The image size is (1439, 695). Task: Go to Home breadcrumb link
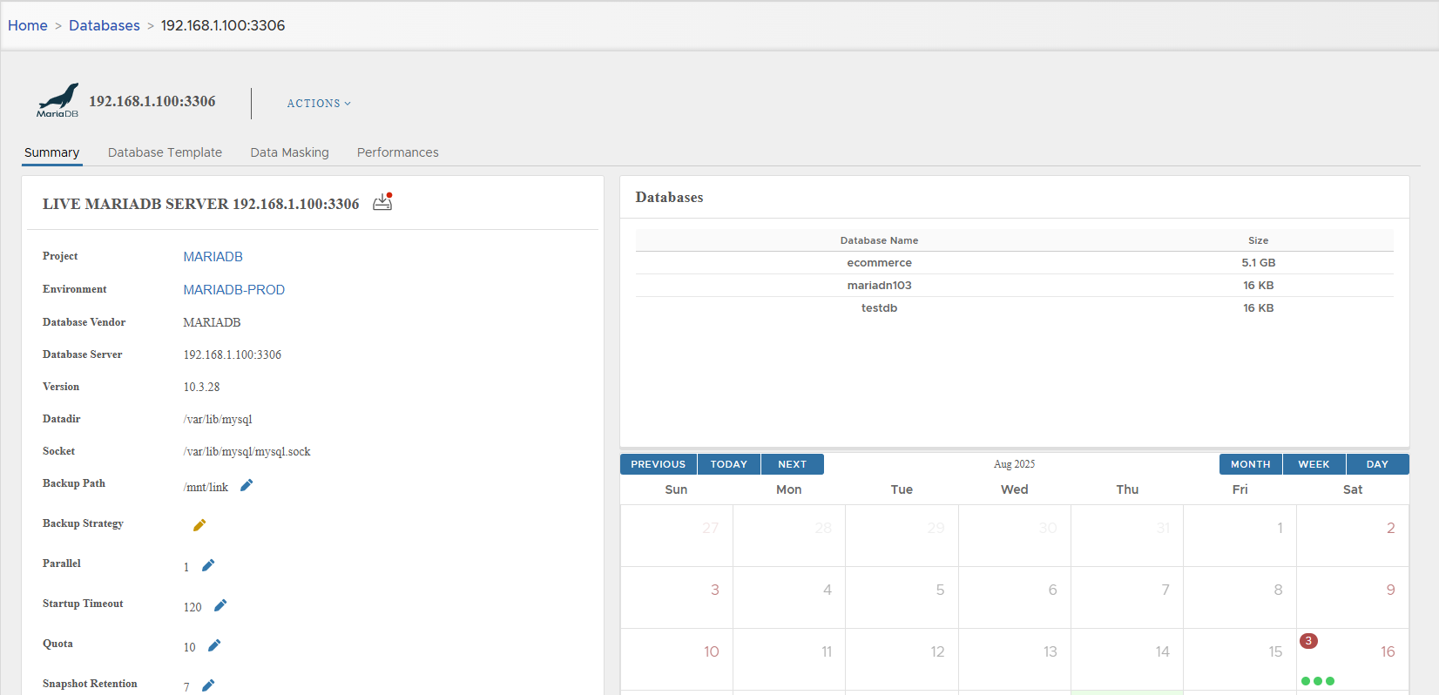click(28, 25)
